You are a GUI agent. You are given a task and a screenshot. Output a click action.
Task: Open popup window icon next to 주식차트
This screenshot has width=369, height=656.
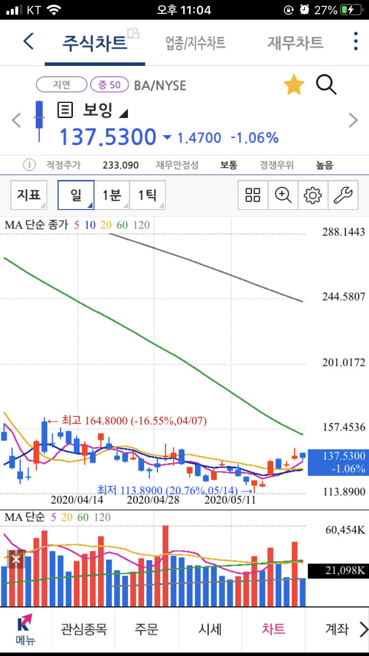pos(133,33)
